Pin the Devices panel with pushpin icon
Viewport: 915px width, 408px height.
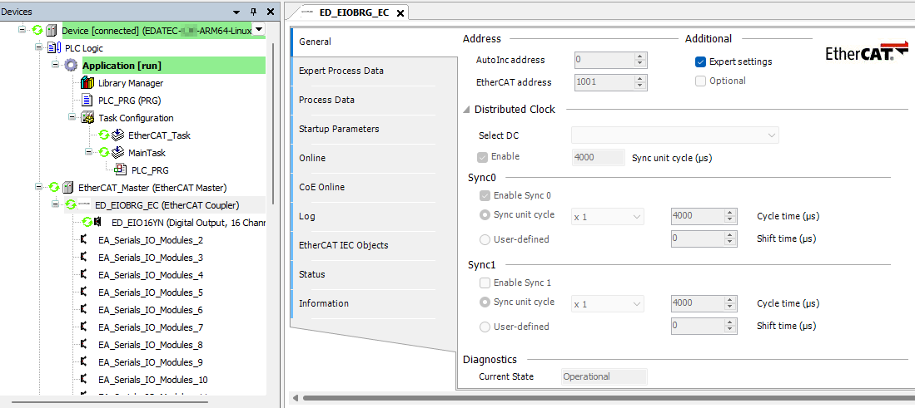(x=254, y=12)
